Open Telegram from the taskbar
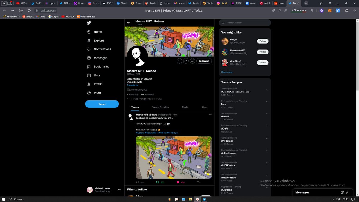This screenshot has height=202, width=359. pos(205,199)
